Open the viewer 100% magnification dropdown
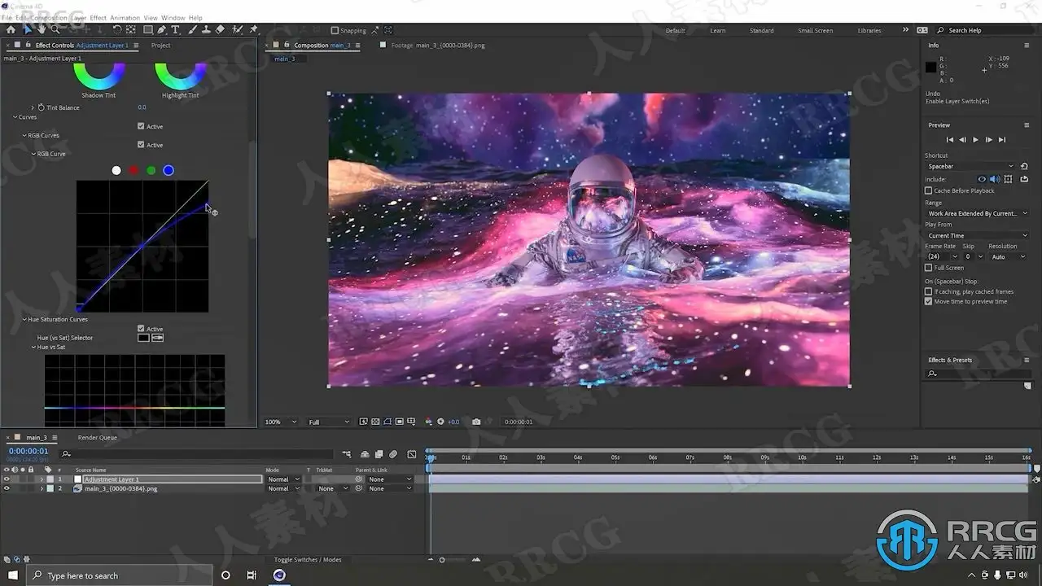Screen dimensions: 1042x586 pos(280,422)
